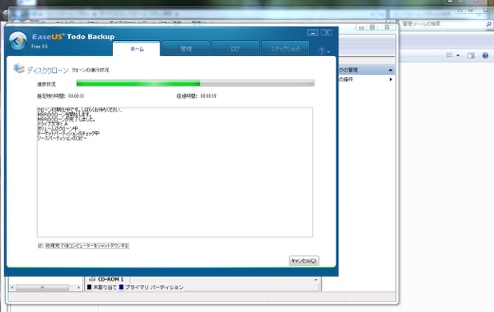
Task: Click the left scroll arrow in left pane
Action: coord(12,287)
